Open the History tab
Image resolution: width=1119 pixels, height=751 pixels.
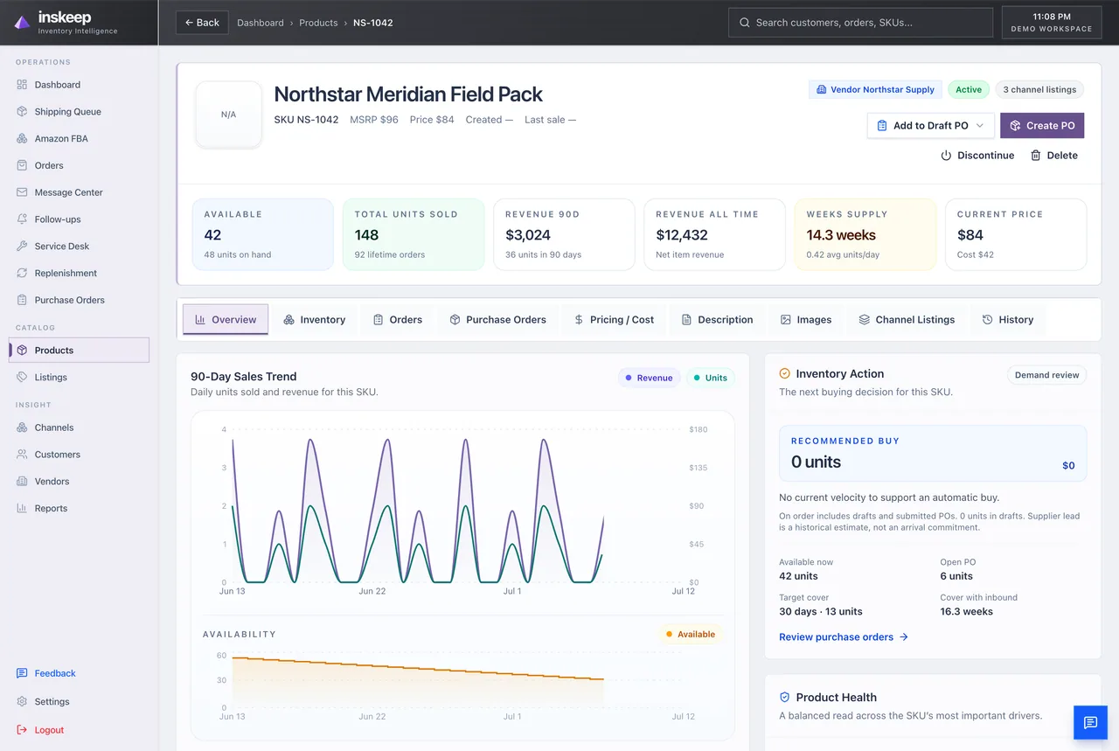[1008, 320]
